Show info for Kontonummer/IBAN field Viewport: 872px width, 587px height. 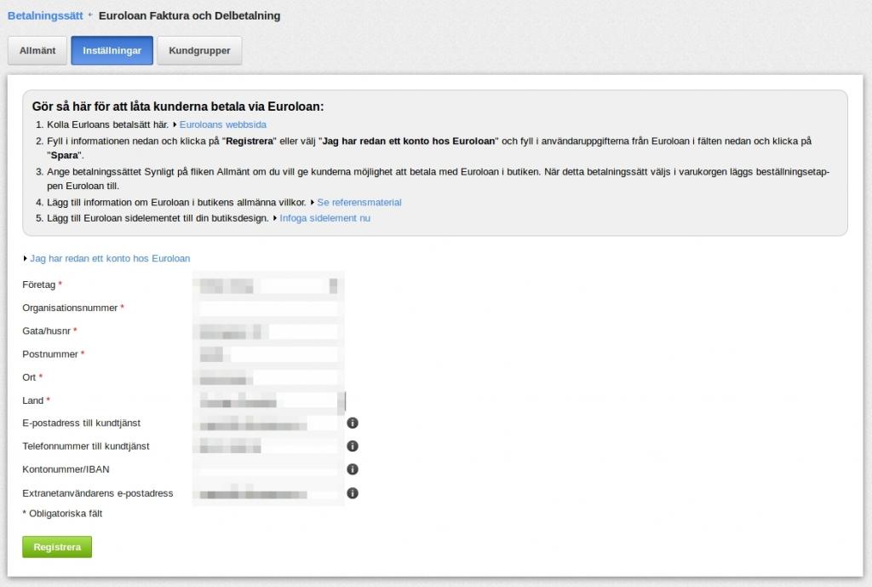(352, 469)
